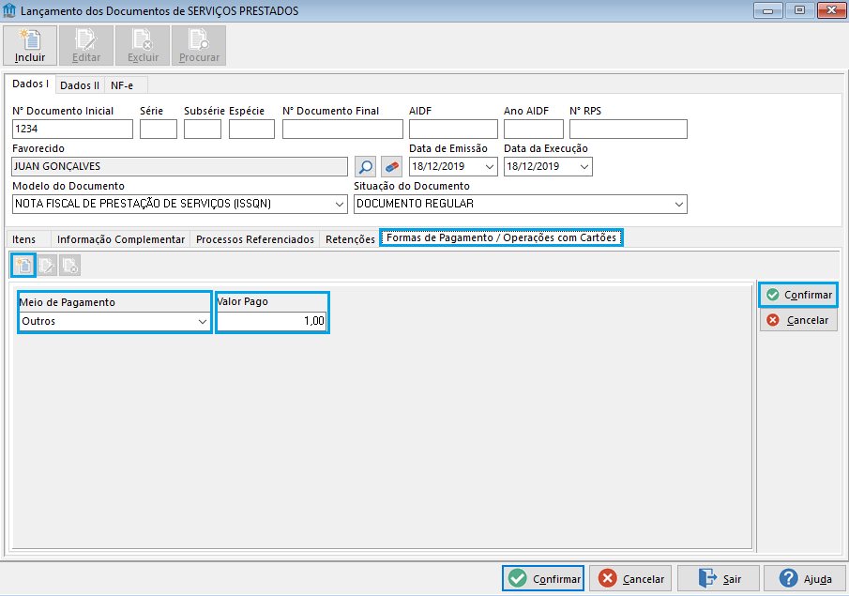Open Ajuda help button
Screen dimensions: 849x596
point(805,579)
